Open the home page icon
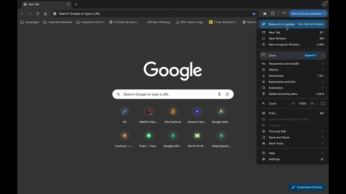Screen dimensions: 346x194 pos(45,14)
